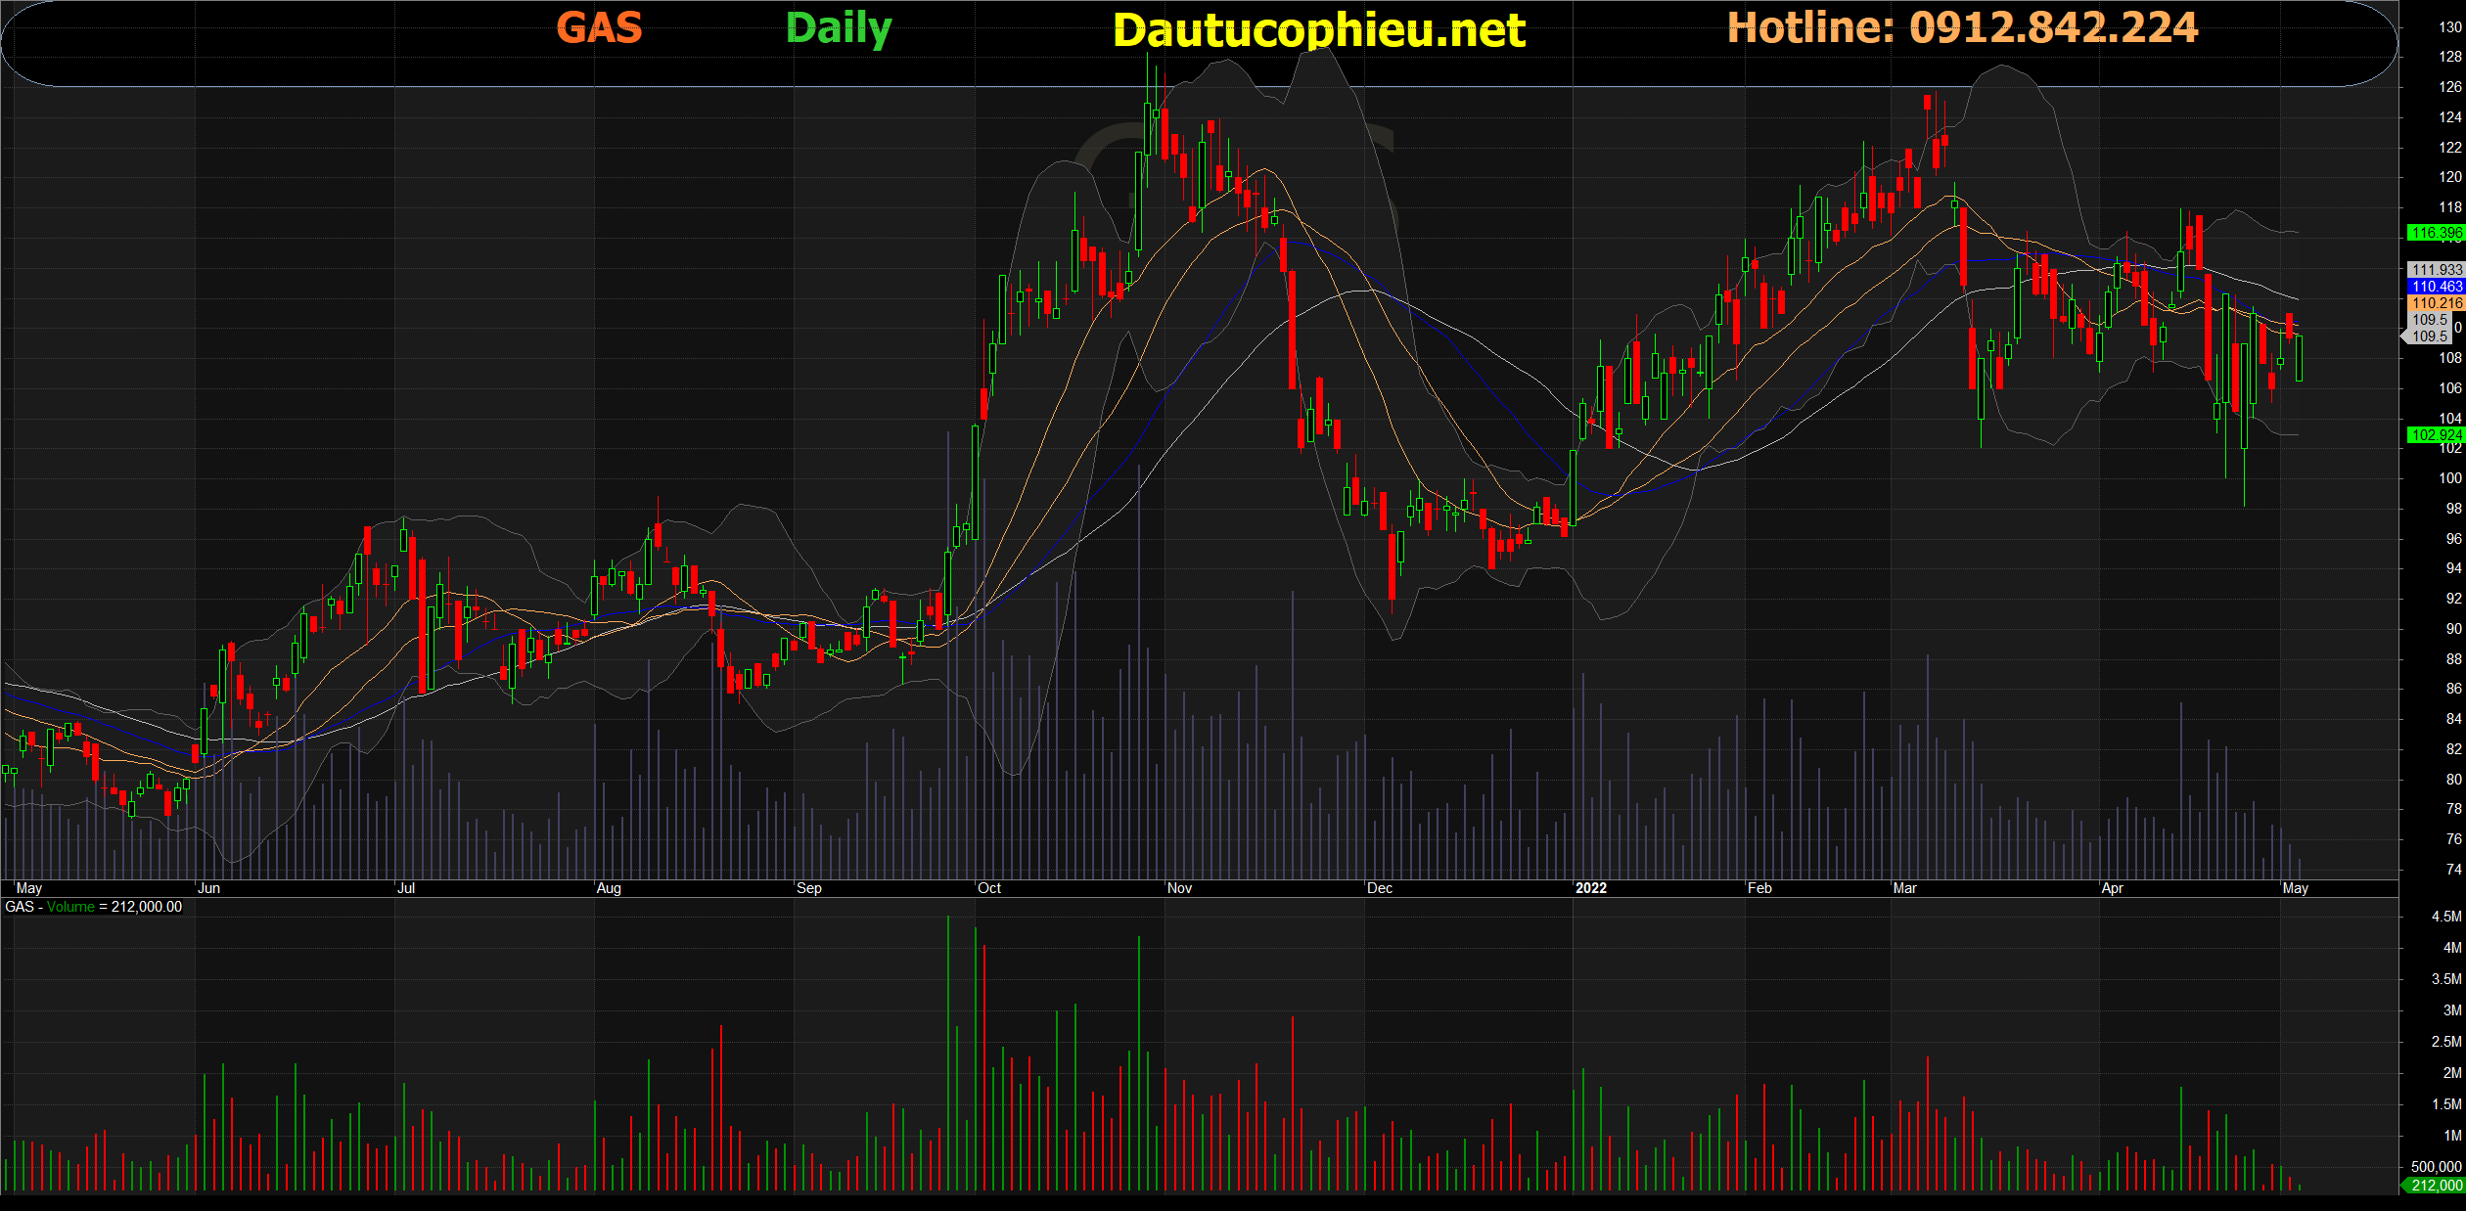Viewport: 2466px width, 1211px height.
Task: Click the 2022 year marker on axis
Action: click(1591, 888)
